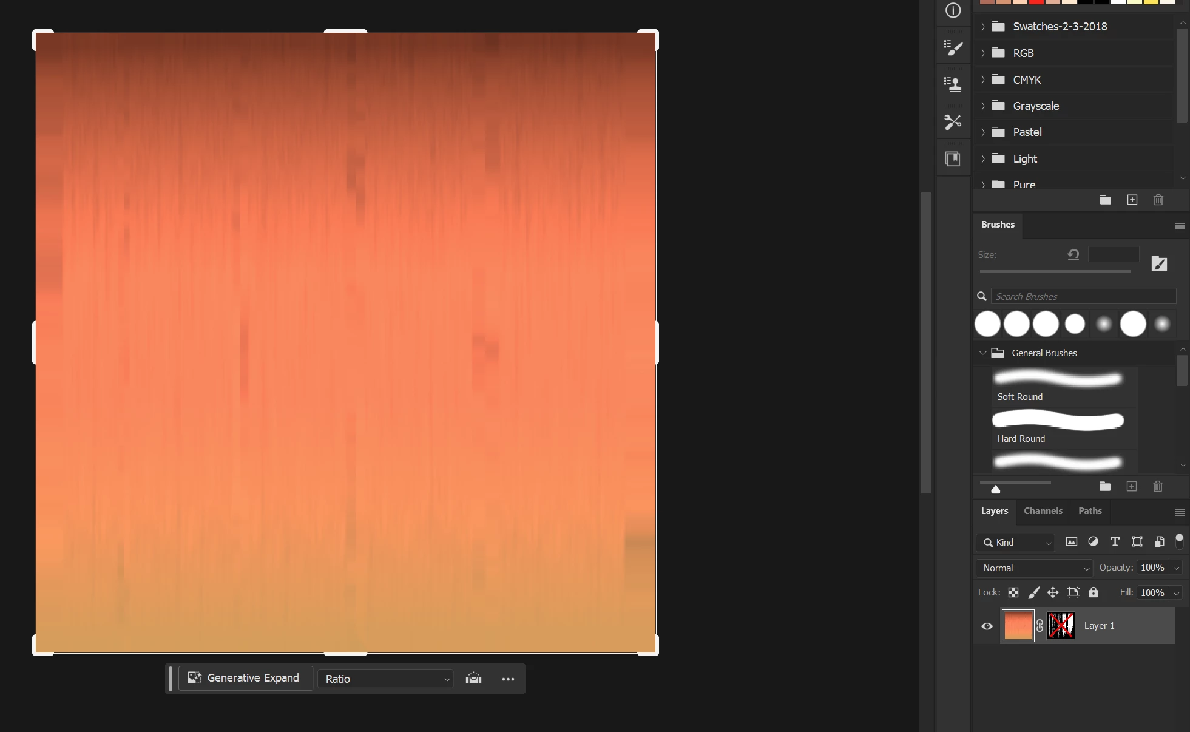
Task: Open the Ratio dropdown in taskbar
Action: point(386,679)
